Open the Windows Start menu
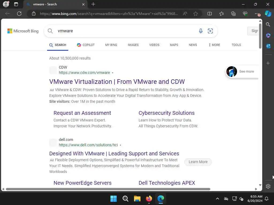The width and height of the screenshot is (274, 205). (113, 199)
